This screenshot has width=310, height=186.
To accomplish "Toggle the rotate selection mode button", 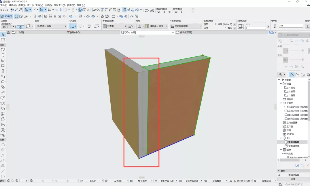I will click(x=20, y=27).
